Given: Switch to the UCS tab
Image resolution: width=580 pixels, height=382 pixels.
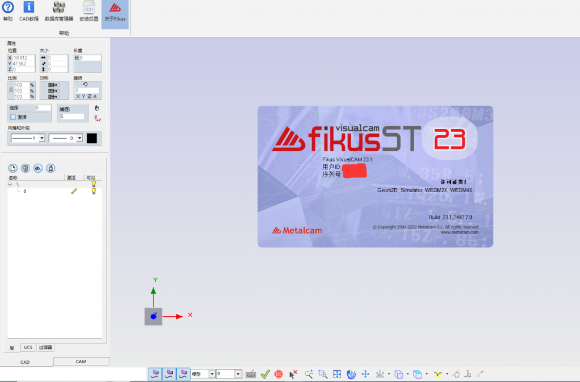Looking at the screenshot, I should [x=28, y=347].
